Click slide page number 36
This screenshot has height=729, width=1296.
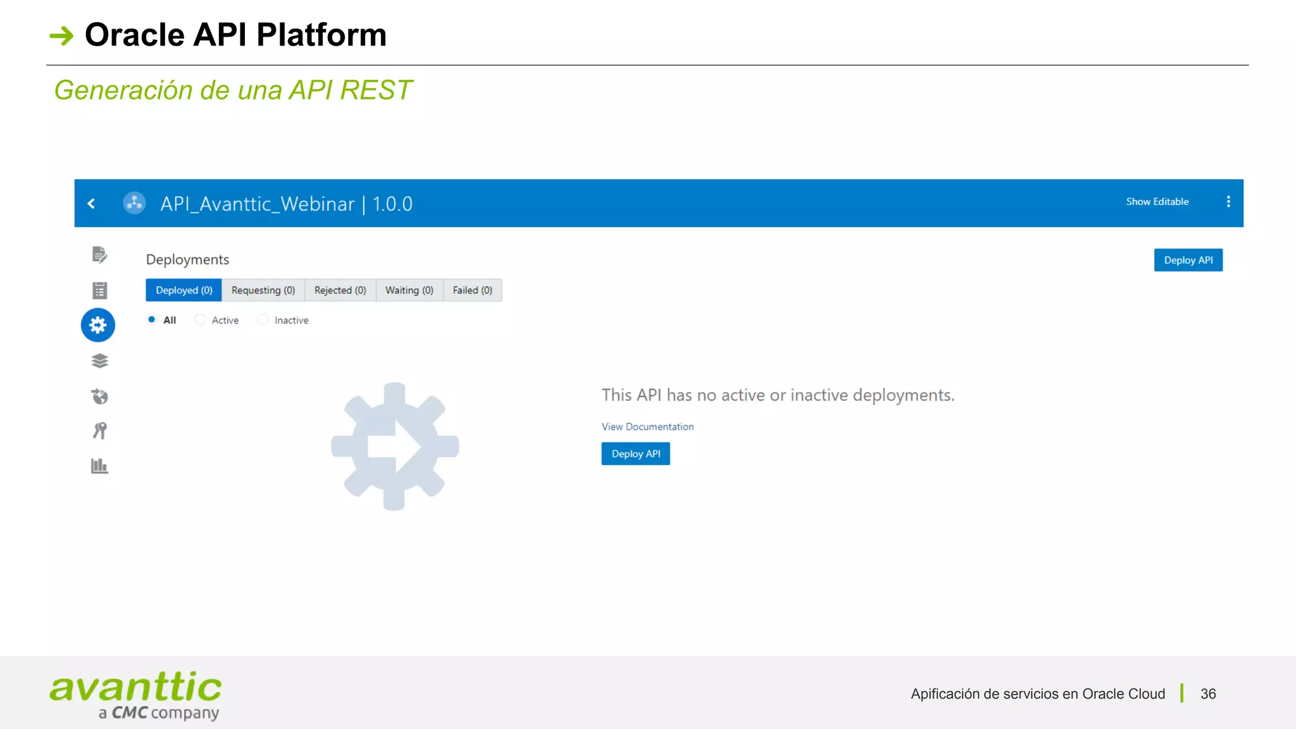[1208, 694]
